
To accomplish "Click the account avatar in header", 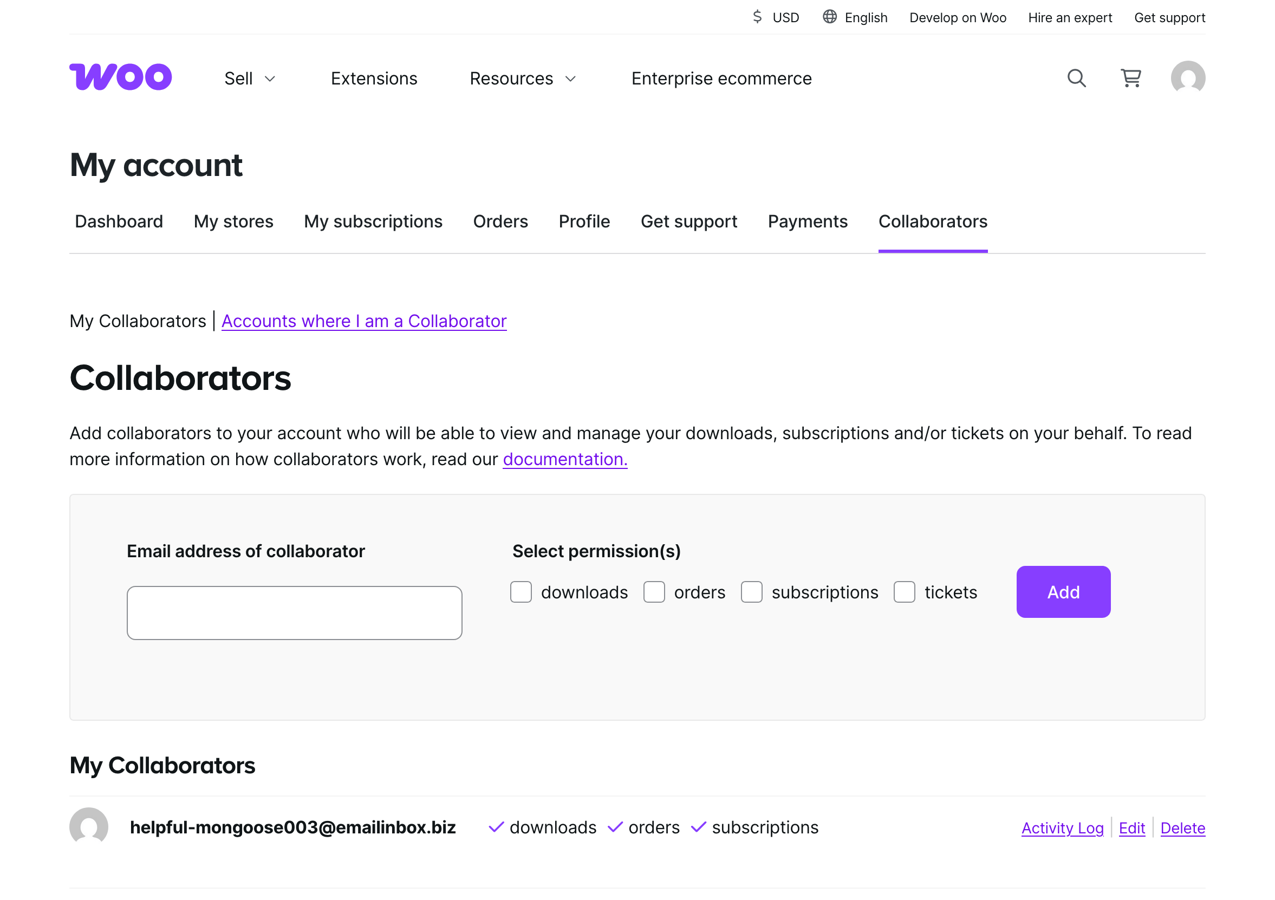I will pyautogui.click(x=1187, y=79).
